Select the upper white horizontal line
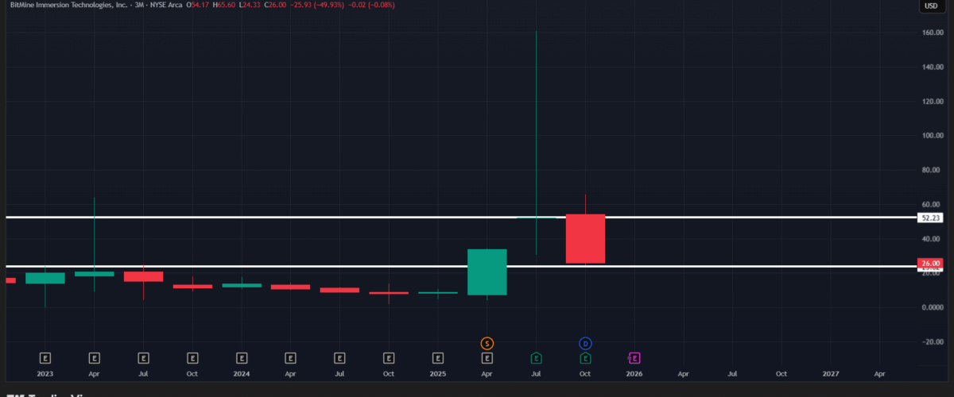The image size is (954, 397). click(318, 217)
